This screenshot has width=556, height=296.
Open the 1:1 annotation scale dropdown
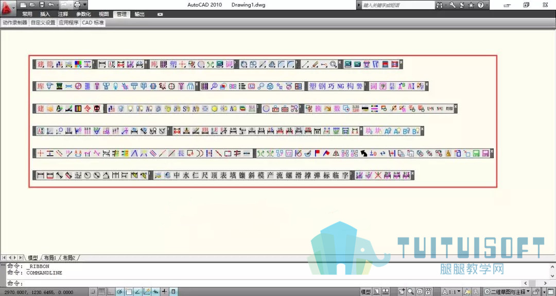point(452,292)
